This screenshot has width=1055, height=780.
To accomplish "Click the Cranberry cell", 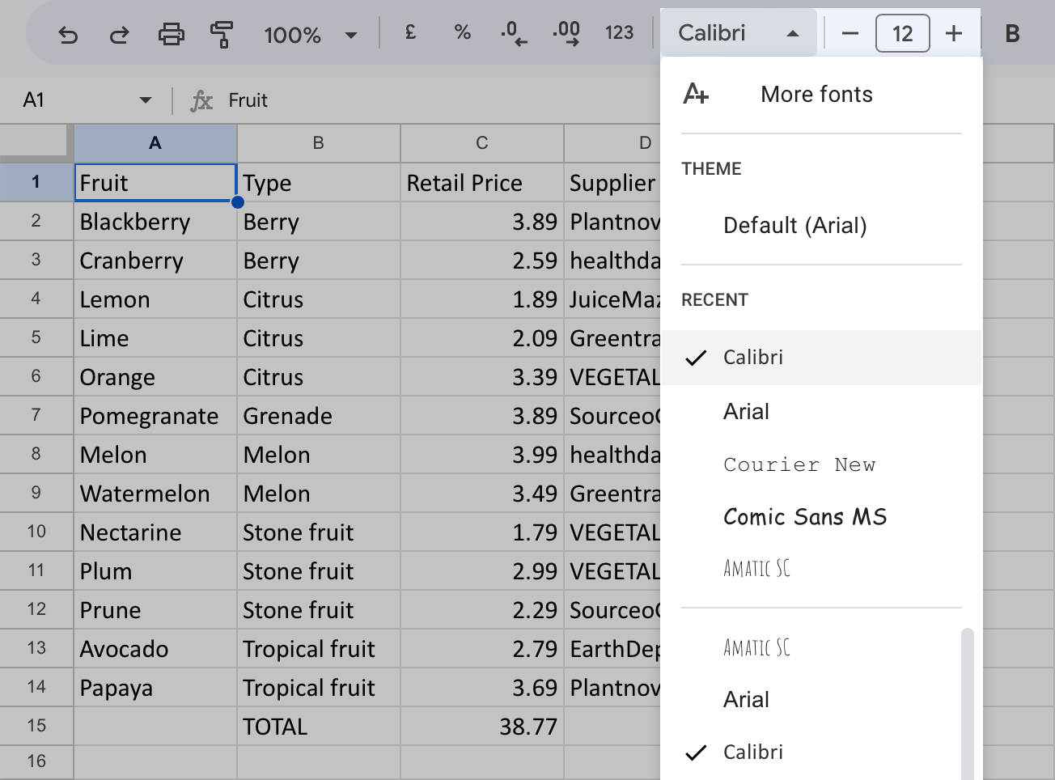I will 155,261.
